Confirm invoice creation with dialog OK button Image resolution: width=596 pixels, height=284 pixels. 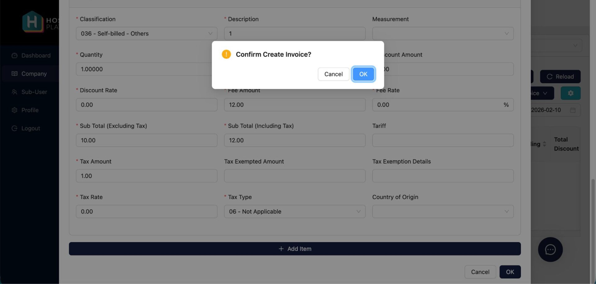363,74
